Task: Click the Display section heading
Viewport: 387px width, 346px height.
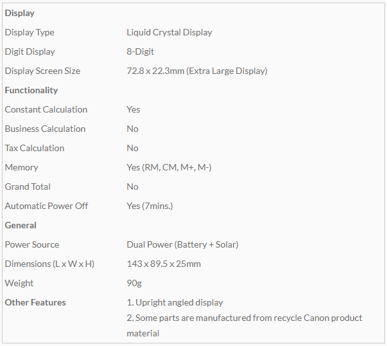Action: coord(20,13)
